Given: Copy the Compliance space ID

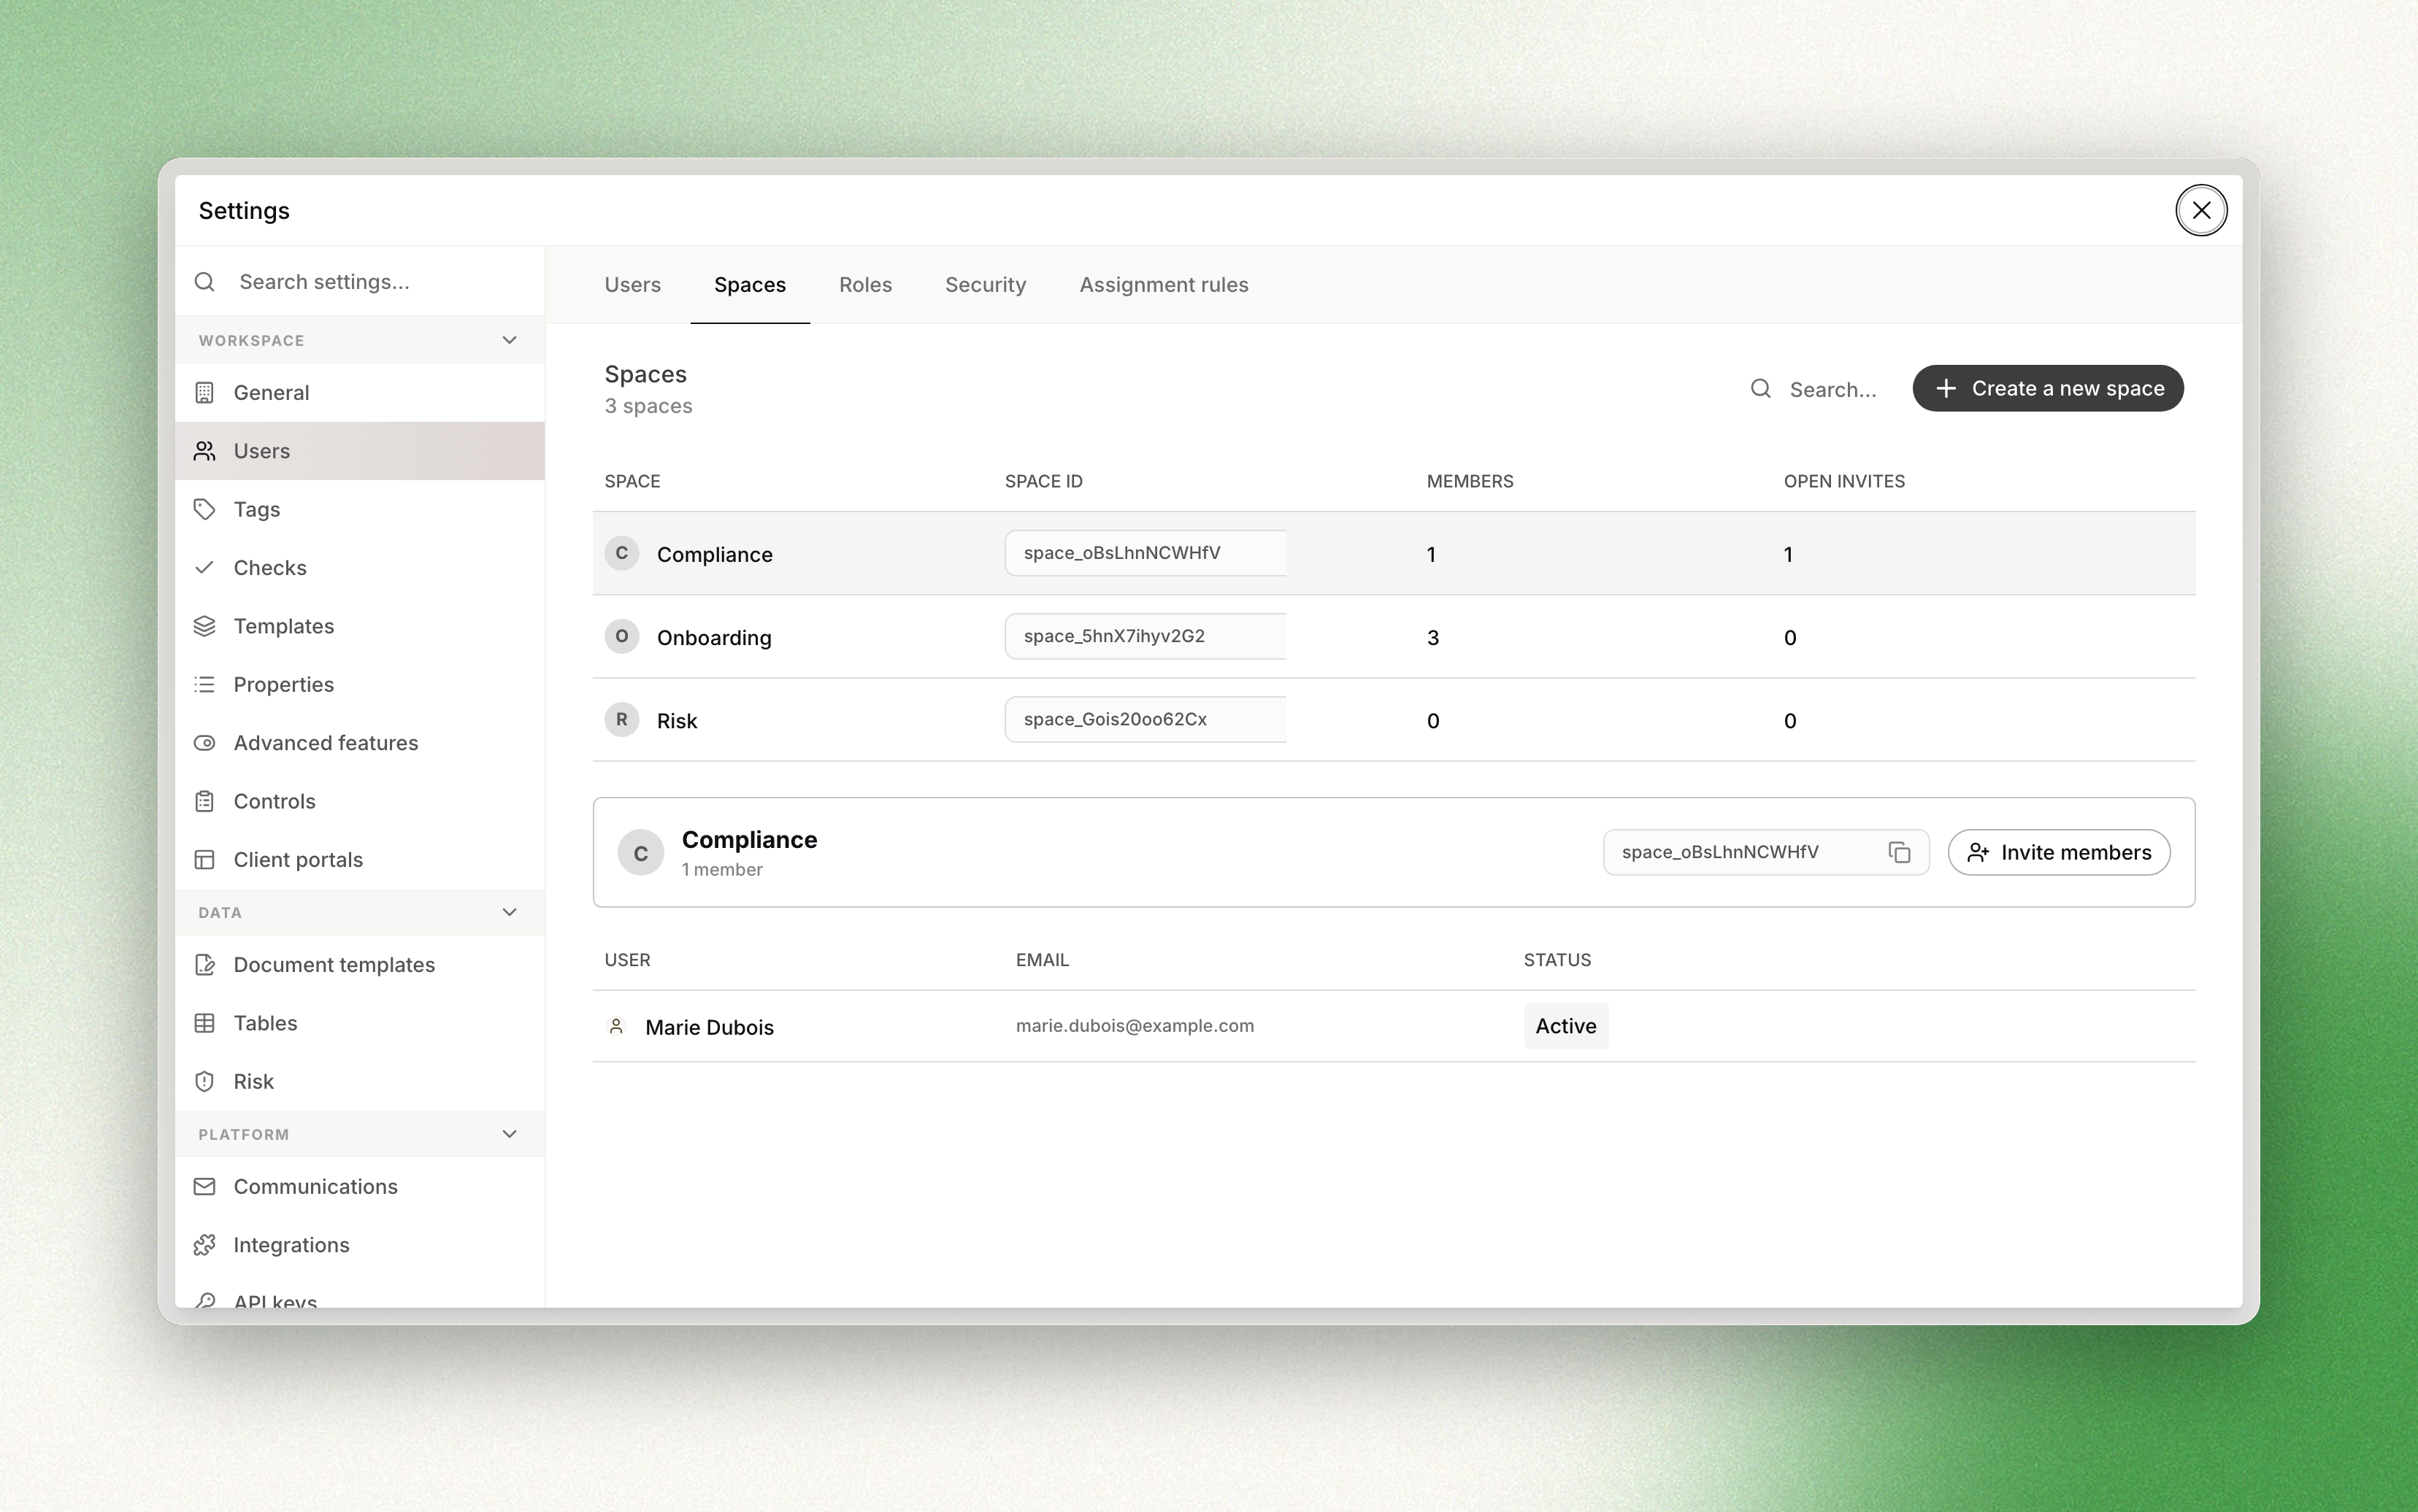Looking at the screenshot, I should point(1899,852).
